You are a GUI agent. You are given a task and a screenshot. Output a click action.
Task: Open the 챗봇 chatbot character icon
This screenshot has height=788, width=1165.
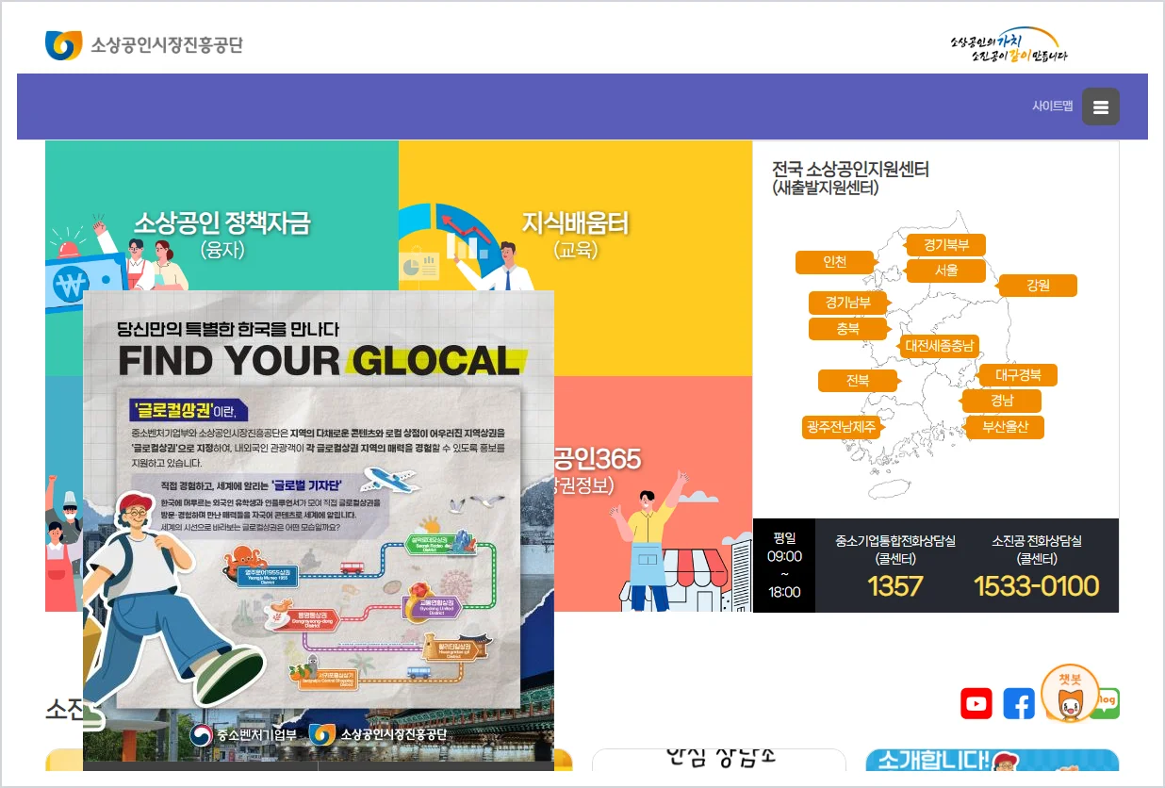click(x=1070, y=694)
